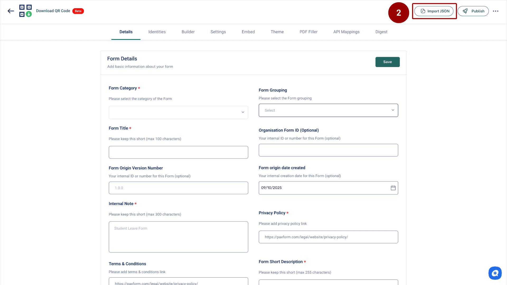The width and height of the screenshot is (507, 285).
Task: Click the Save button
Action: point(387,62)
